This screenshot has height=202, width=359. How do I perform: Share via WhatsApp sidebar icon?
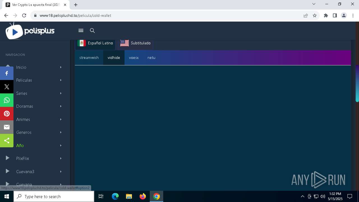[x=7, y=100]
